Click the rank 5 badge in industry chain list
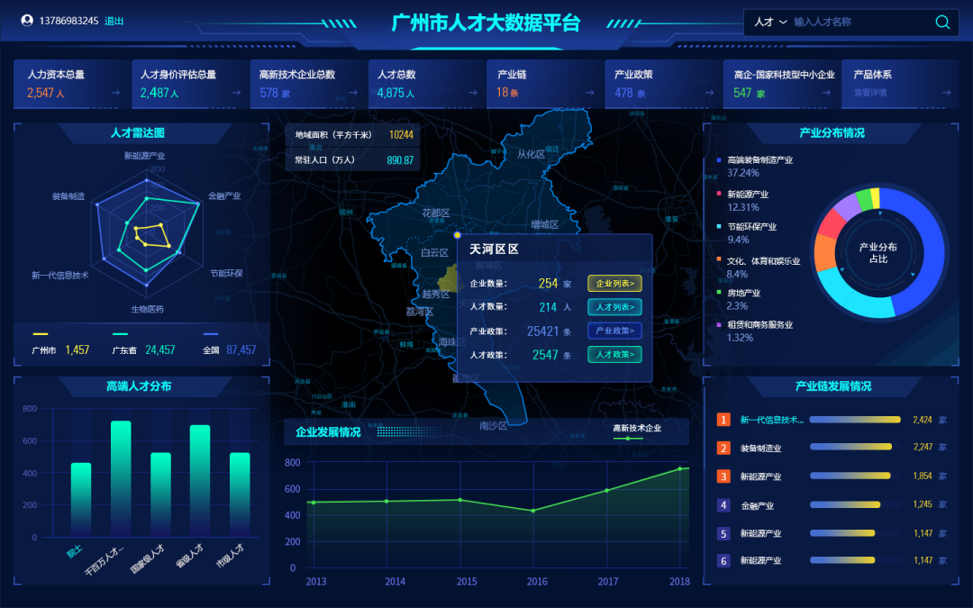 [x=723, y=533]
